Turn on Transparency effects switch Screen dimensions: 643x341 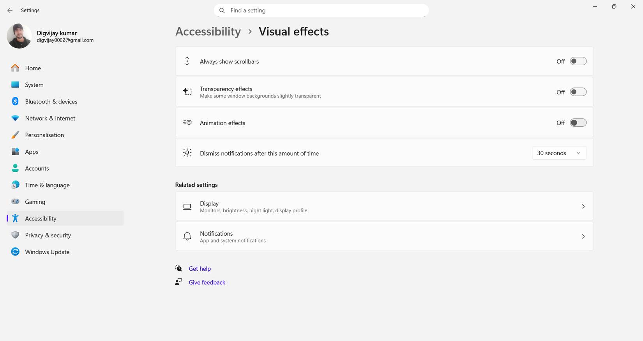[578, 92]
